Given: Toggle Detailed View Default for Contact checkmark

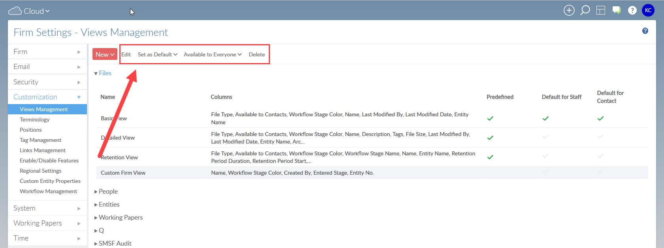Looking at the screenshot, I should click(600, 137).
